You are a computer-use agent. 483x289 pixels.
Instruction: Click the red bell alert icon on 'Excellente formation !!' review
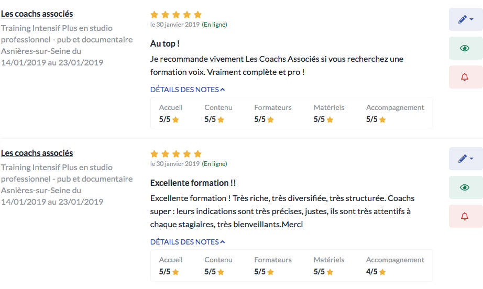pos(465,216)
